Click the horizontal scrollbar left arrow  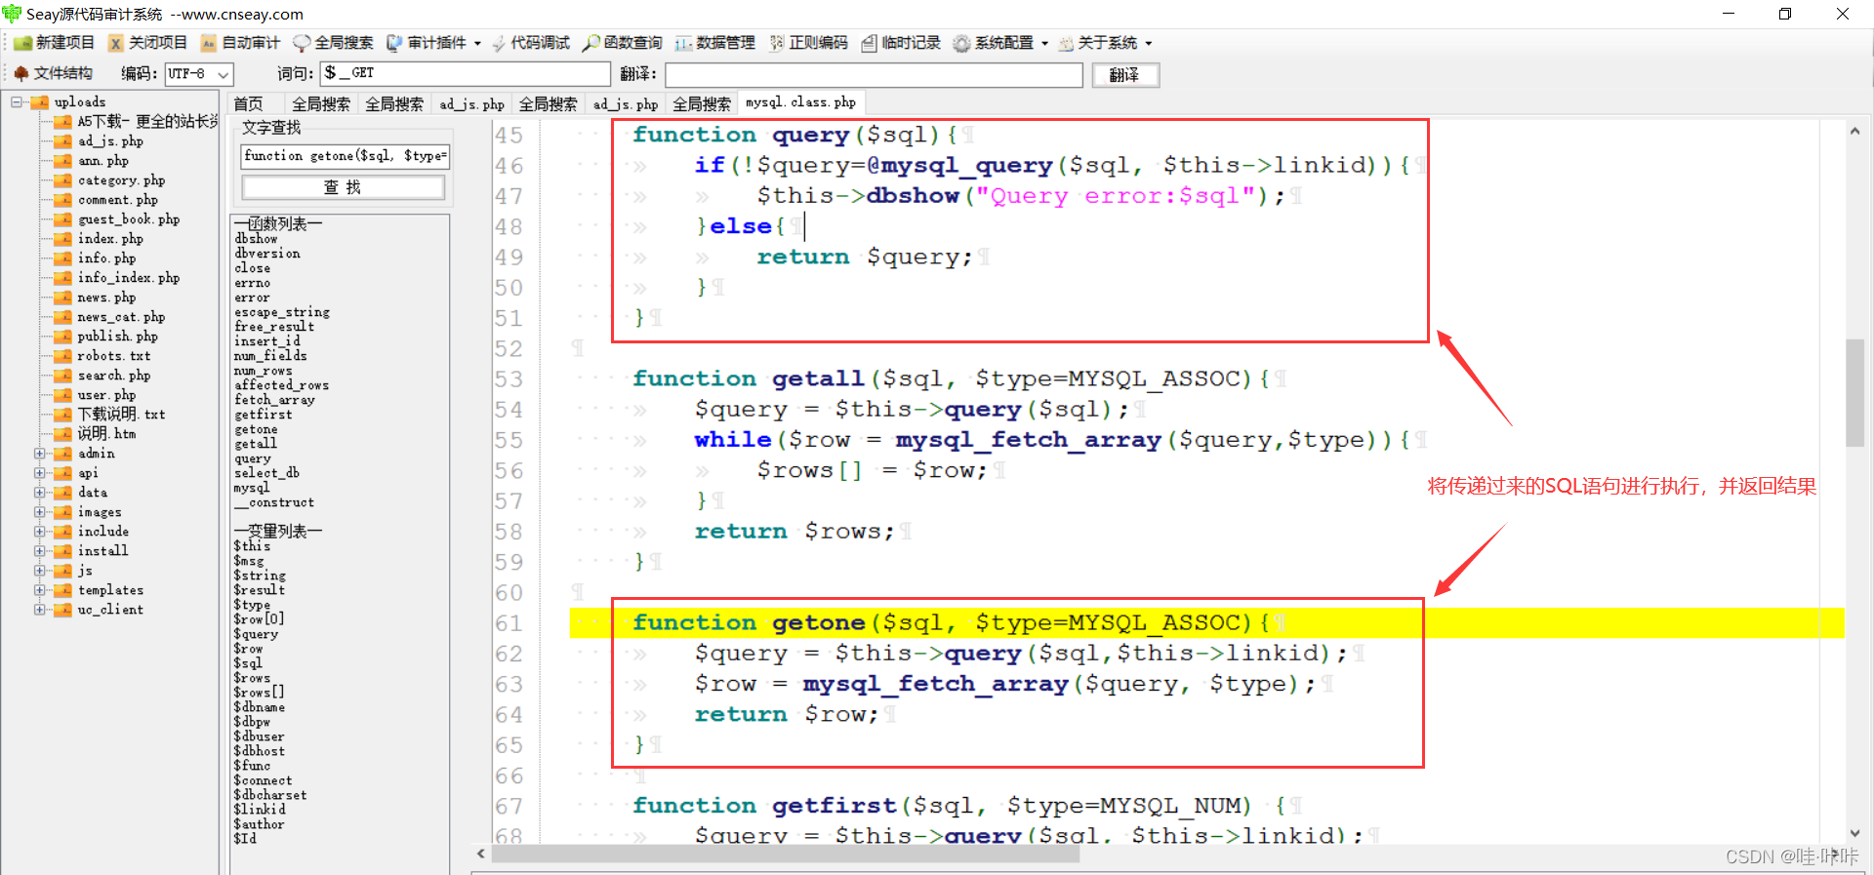[481, 855]
